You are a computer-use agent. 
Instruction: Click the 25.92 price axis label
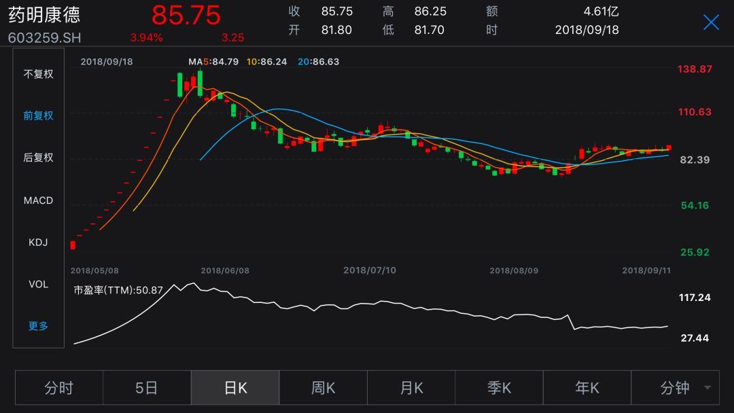coord(695,253)
